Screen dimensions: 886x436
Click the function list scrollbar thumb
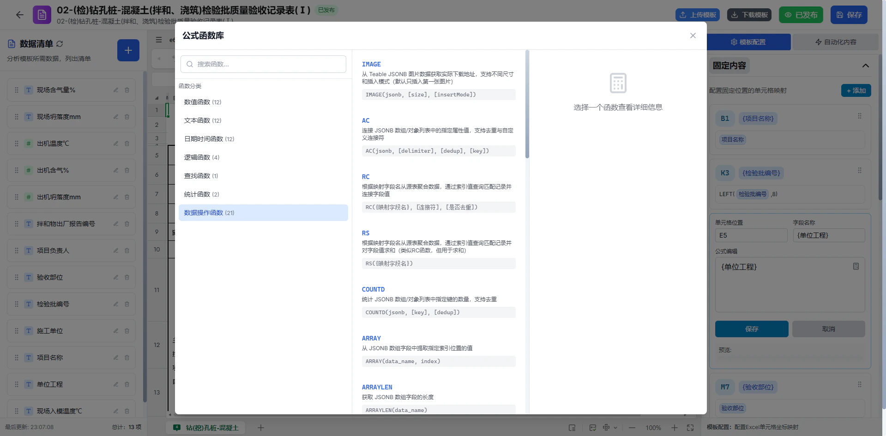527,104
